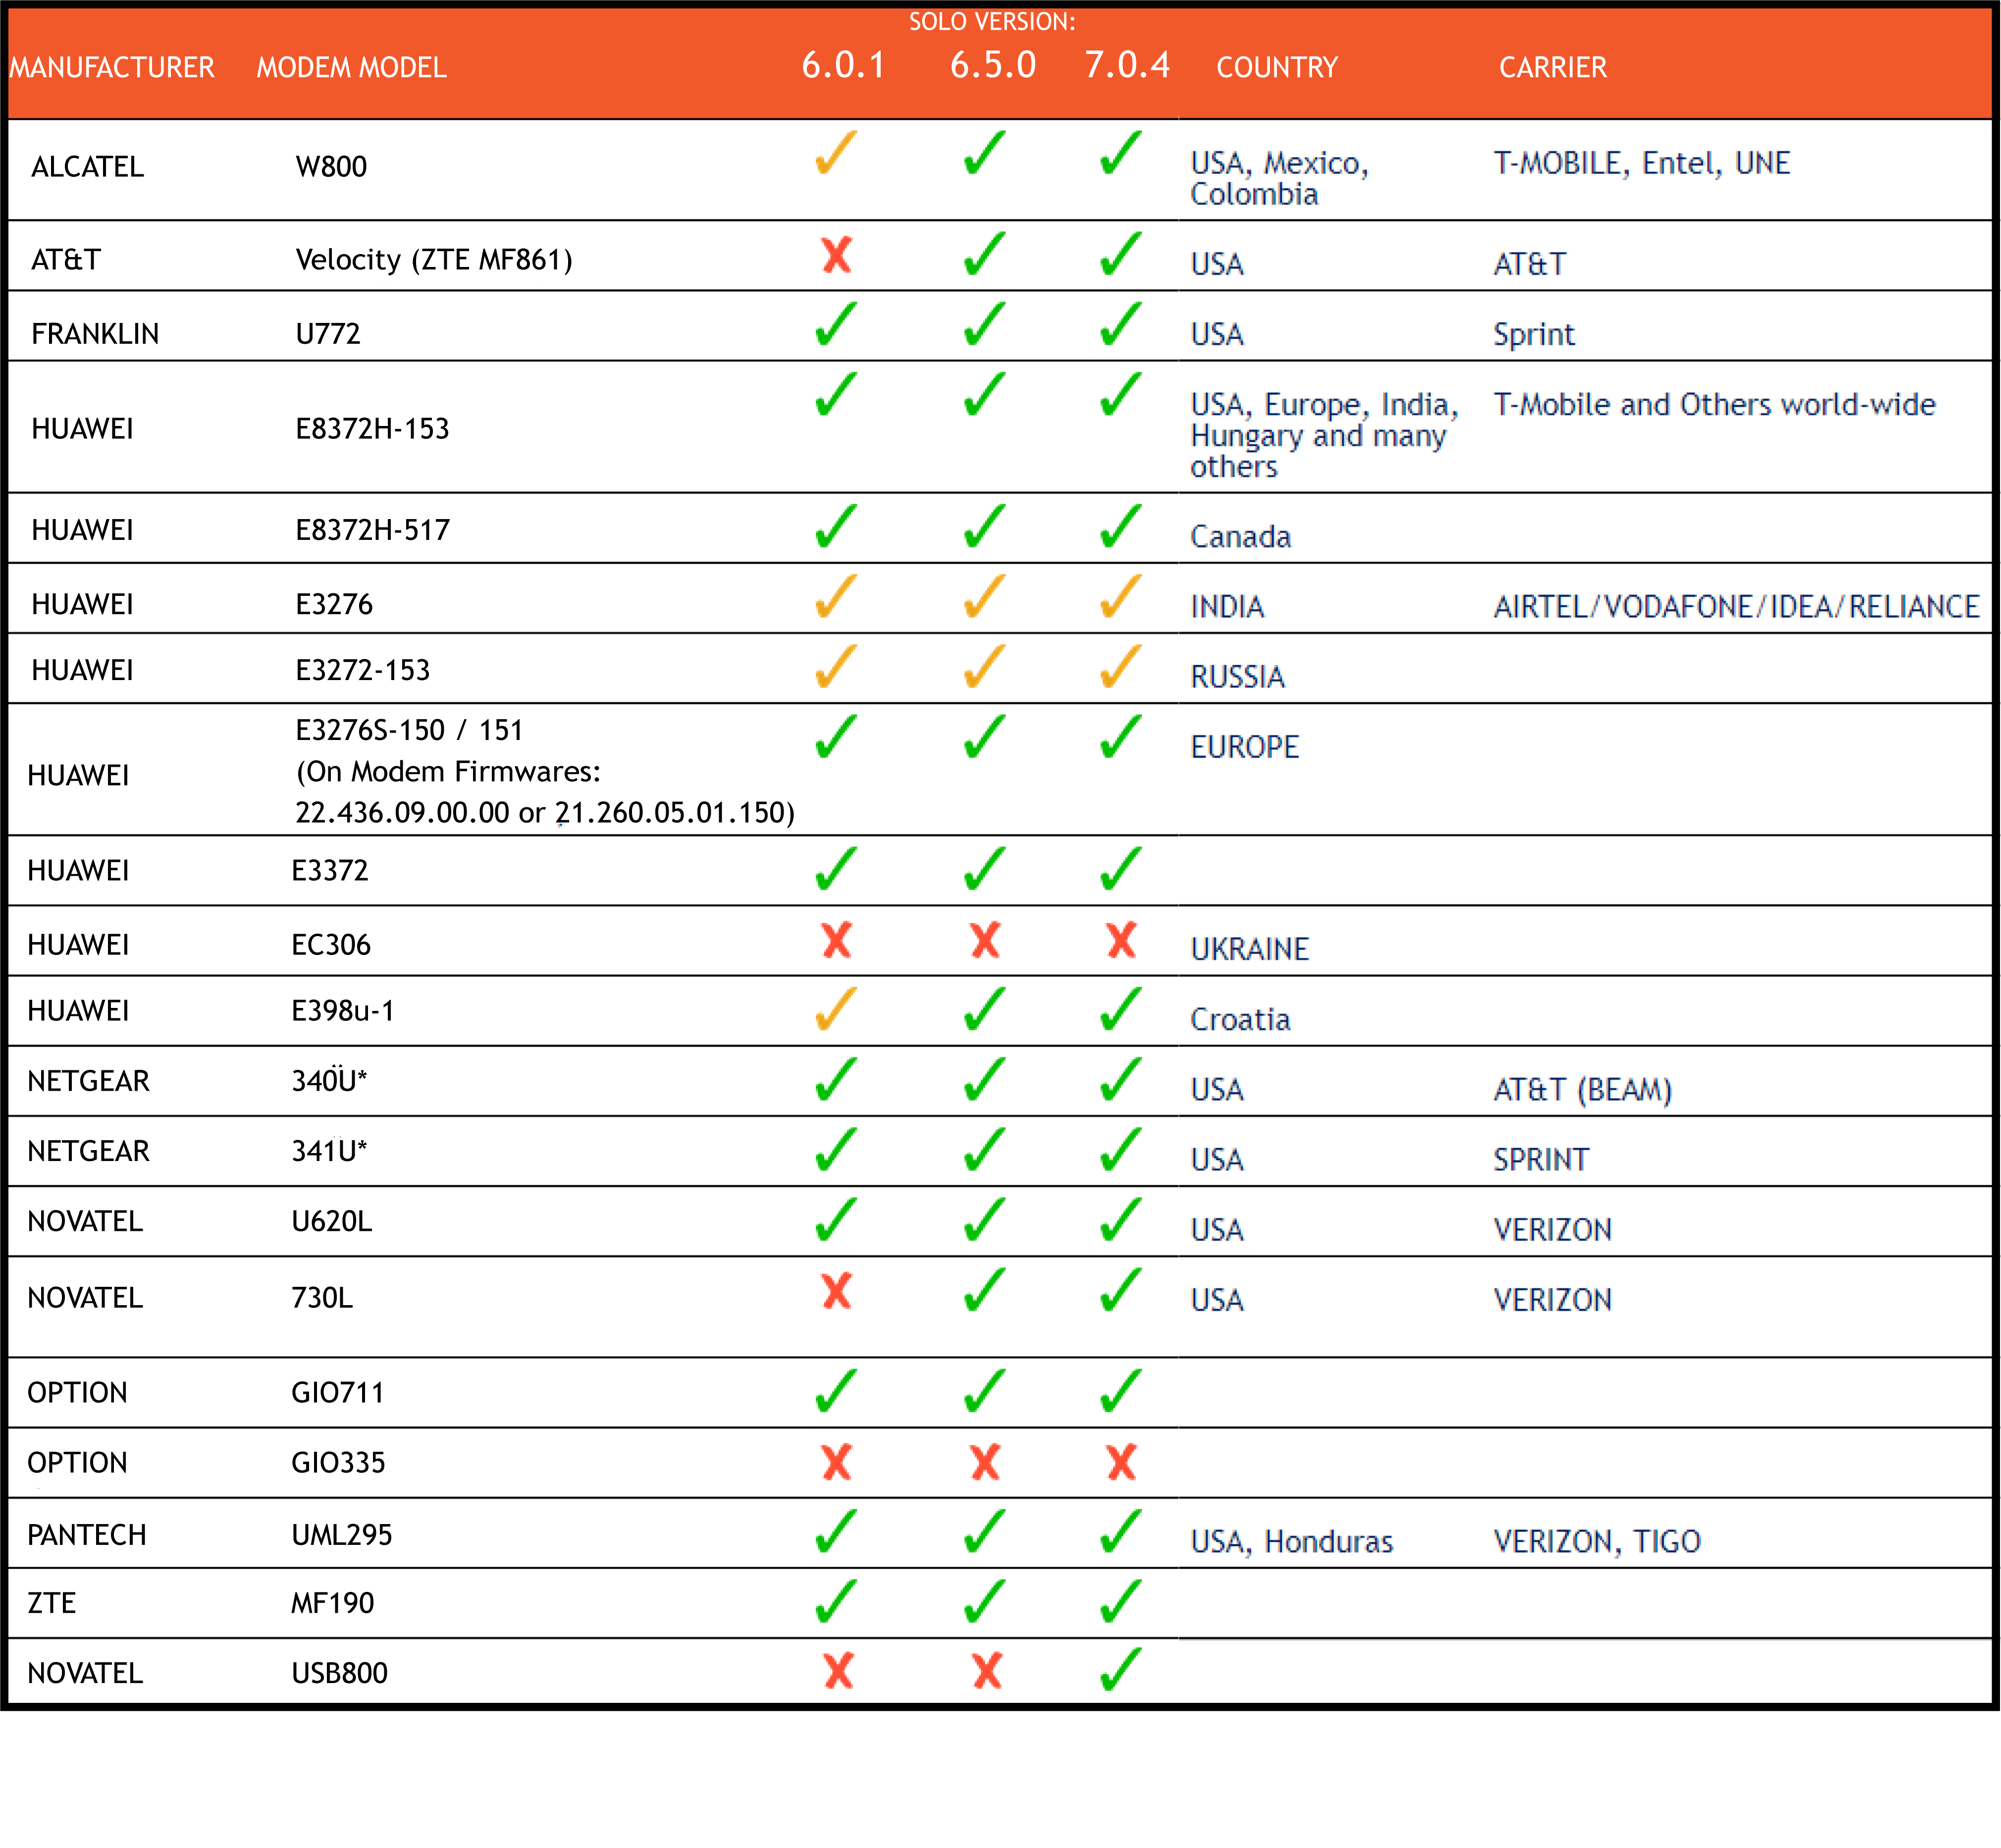This screenshot has width=2001, height=1848.
Task: Select the Velocity (ZTE MF861) model cell
Action: pyautogui.click(x=434, y=260)
